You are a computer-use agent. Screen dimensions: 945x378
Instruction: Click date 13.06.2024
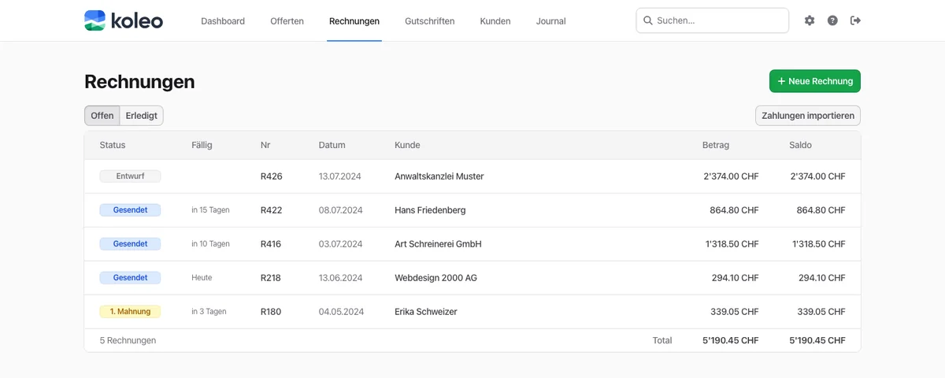pyautogui.click(x=340, y=278)
